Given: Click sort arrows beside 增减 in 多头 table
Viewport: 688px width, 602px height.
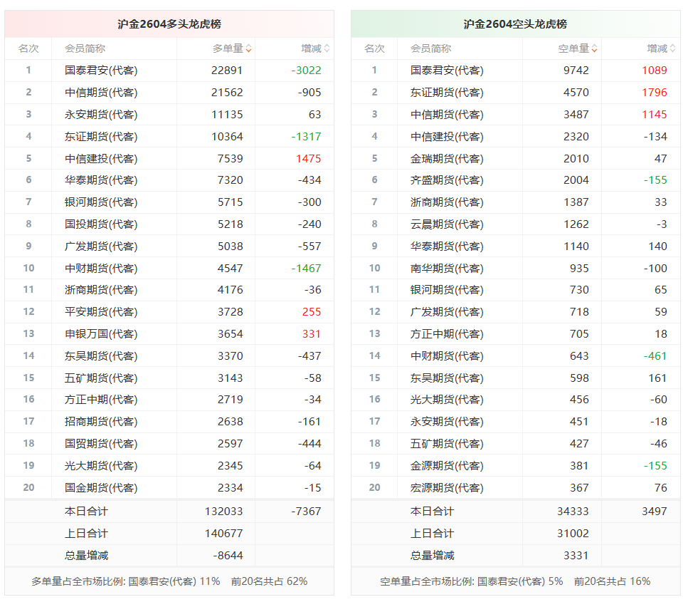Looking at the screenshot, I should pyautogui.click(x=327, y=48).
